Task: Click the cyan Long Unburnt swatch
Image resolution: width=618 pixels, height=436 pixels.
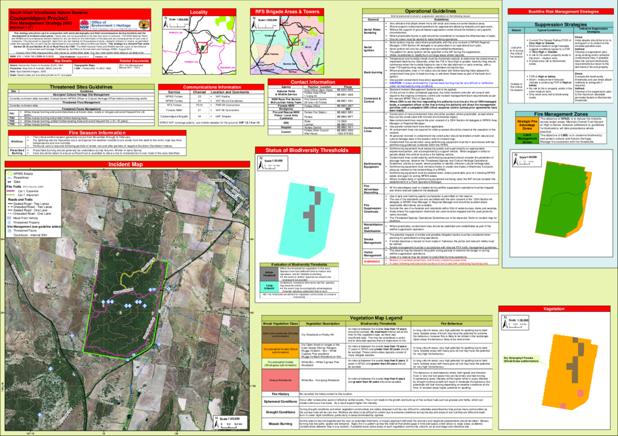Action: (x=269, y=286)
